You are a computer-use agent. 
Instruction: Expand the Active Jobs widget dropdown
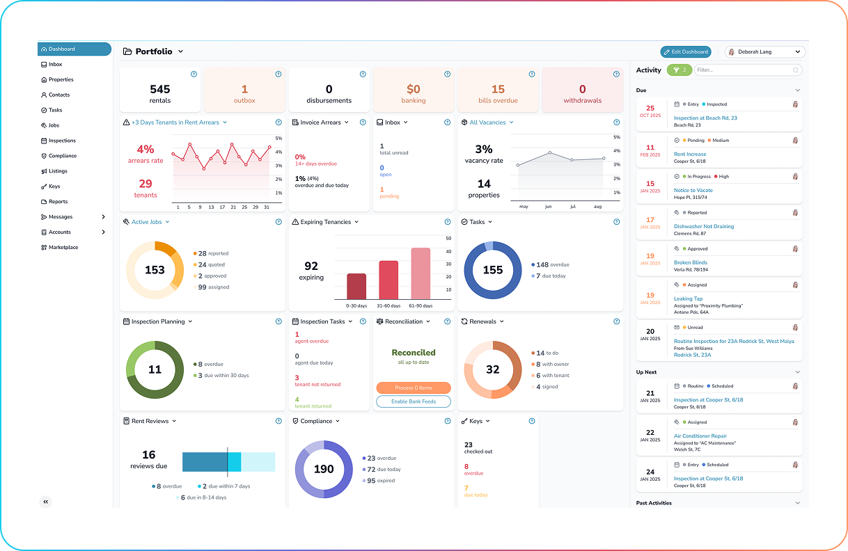tap(168, 222)
